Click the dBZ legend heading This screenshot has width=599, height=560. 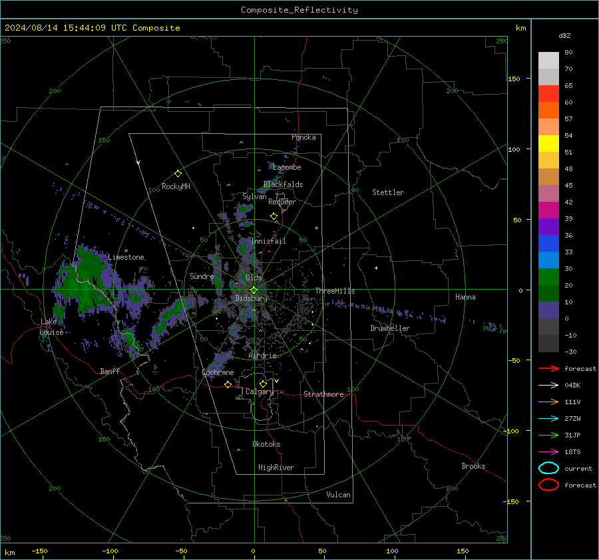564,35
